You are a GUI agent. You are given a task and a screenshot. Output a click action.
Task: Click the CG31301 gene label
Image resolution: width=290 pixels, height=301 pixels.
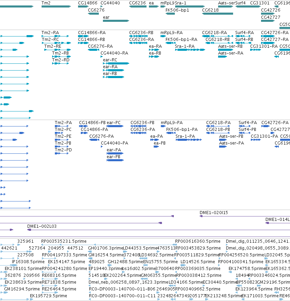coord(260,3)
